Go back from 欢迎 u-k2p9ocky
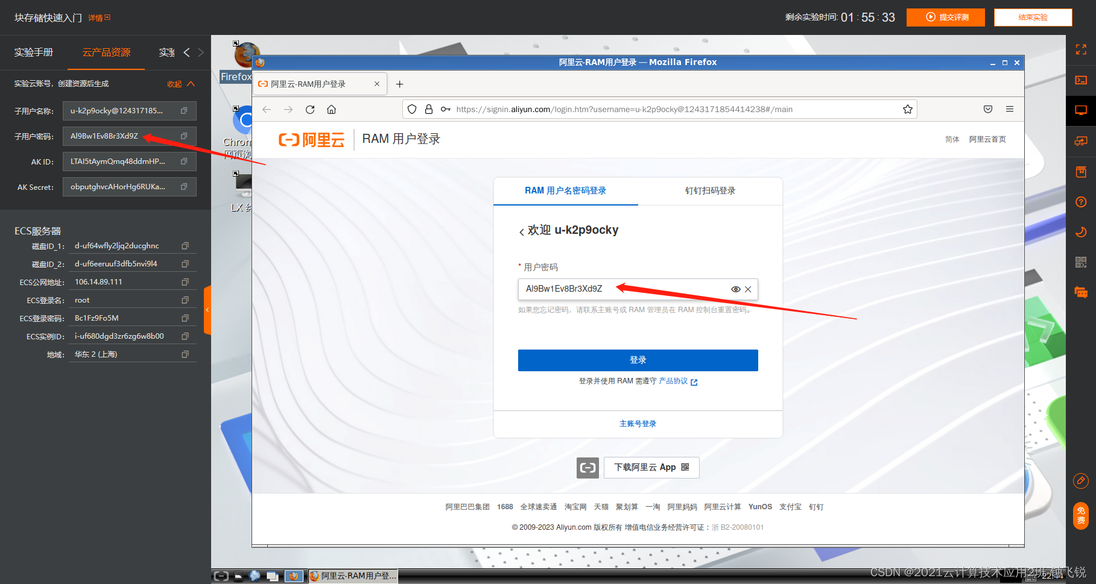 coord(522,231)
